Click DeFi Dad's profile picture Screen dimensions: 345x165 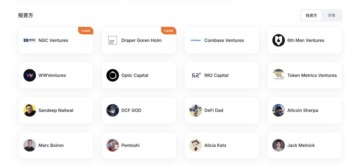click(196, 110)
